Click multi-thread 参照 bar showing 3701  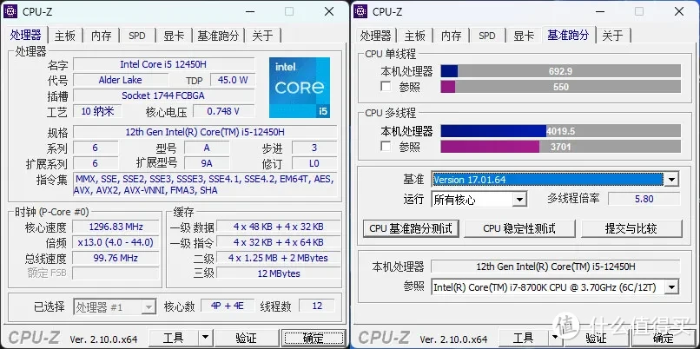tap(561, 147)
